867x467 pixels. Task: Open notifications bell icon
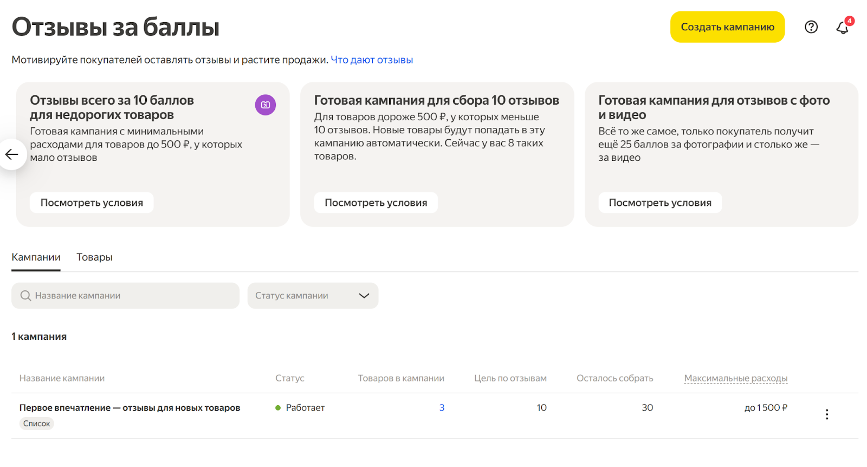[x=842, y=28]
